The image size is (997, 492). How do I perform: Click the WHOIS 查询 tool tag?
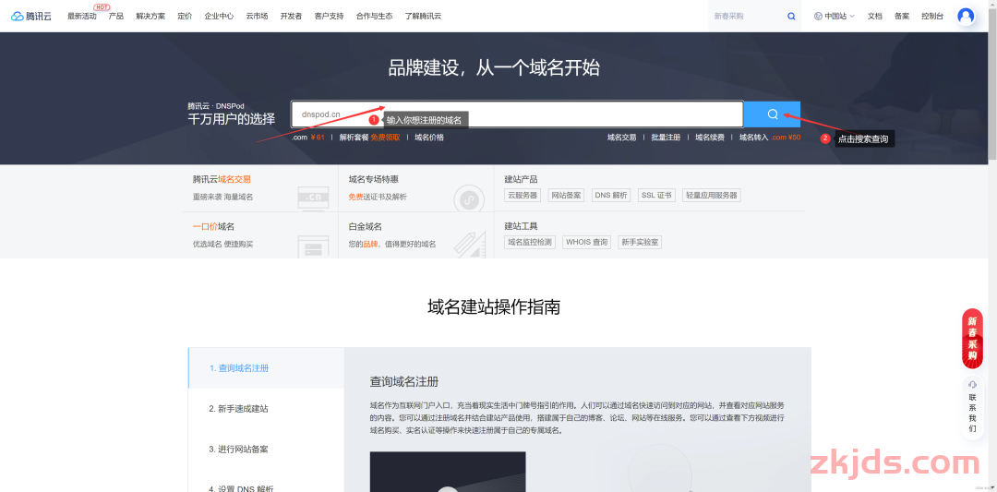click(x=586, y=242)
